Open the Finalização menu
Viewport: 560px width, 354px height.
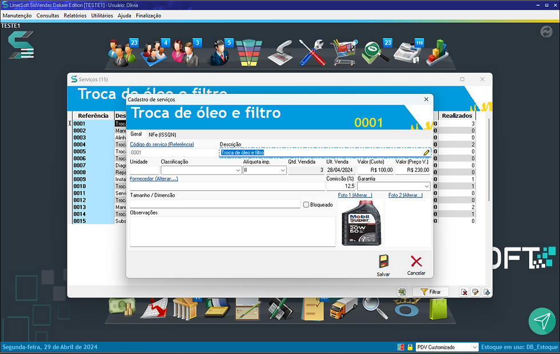coord(148,16)
